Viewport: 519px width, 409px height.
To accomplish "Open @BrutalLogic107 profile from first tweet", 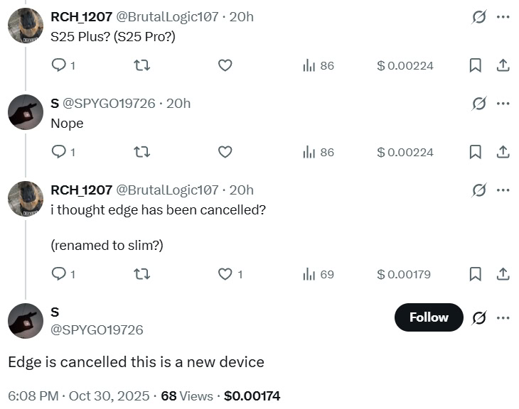I will 167,17.
